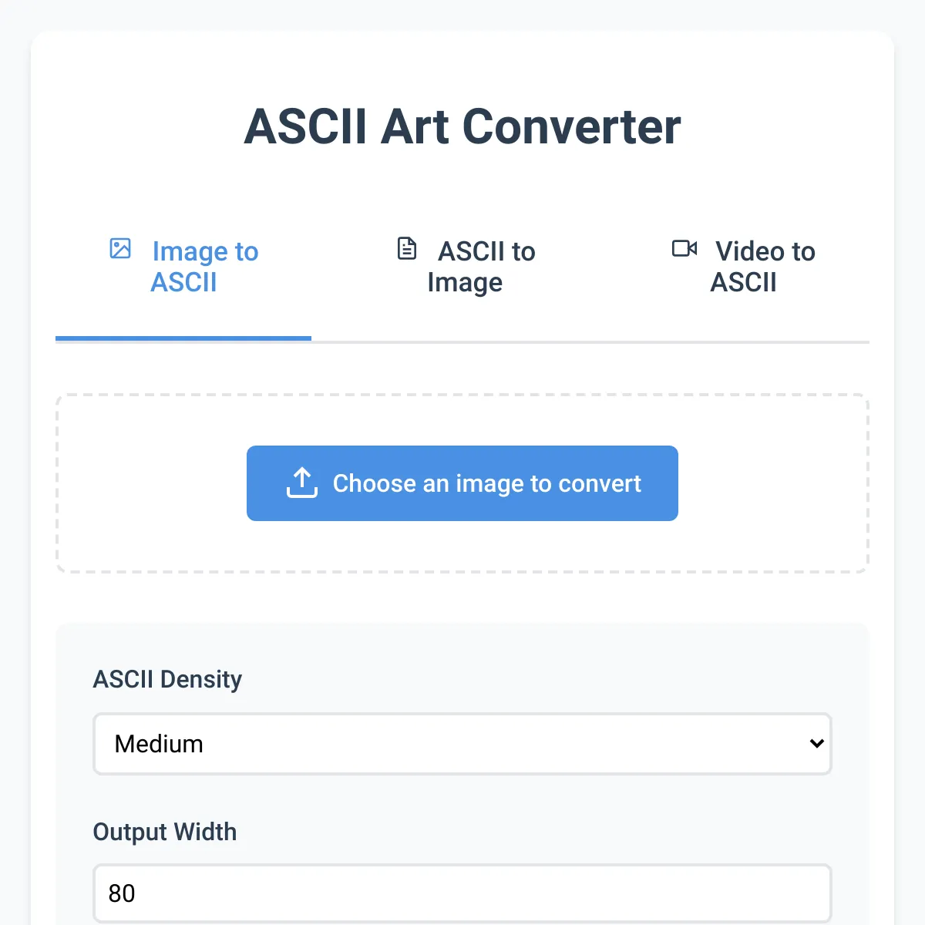The width and height of the screenshot is (925, 925).
Task: Click the document icon beside ASCII to Image
Action: coord(406,248)
